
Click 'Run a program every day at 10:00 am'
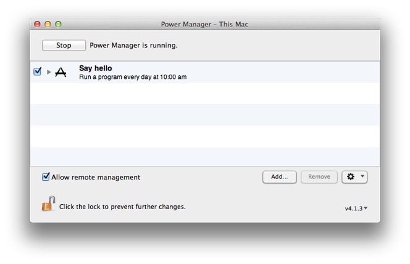133,77
